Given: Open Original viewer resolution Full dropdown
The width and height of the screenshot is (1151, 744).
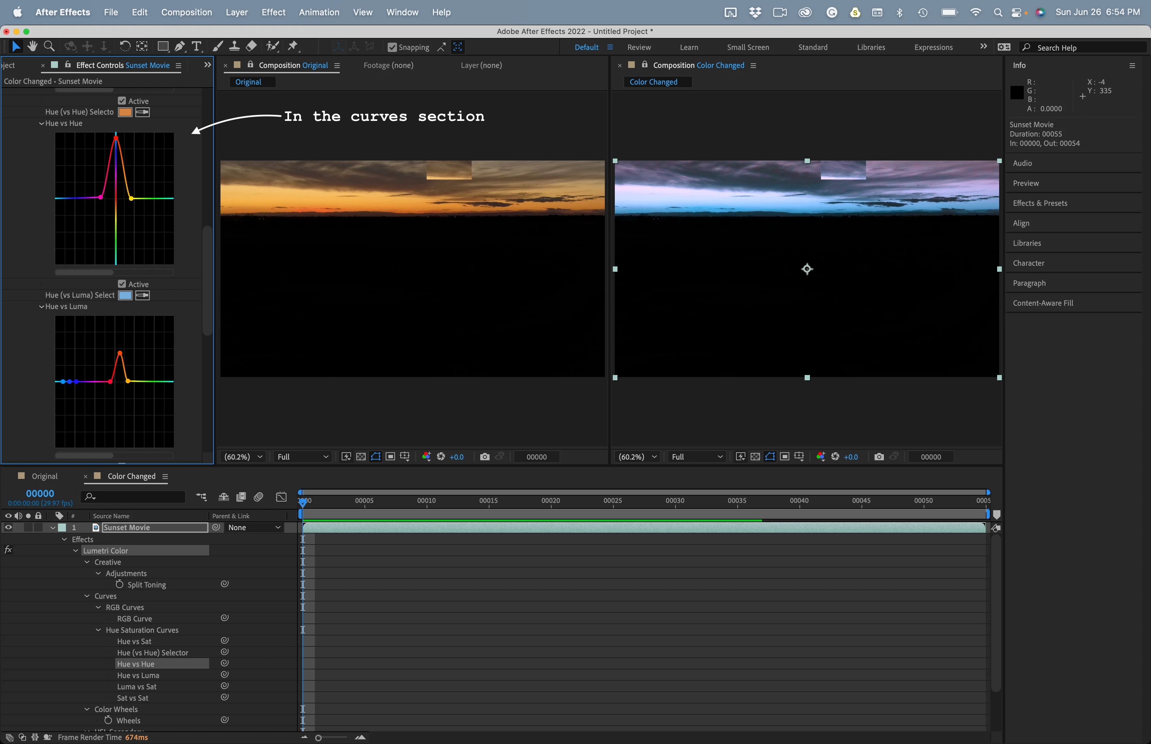Looking at the screenshot, I should 302,457.
